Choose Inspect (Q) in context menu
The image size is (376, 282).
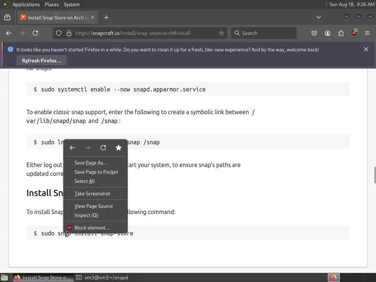click(x=95, y=215)
